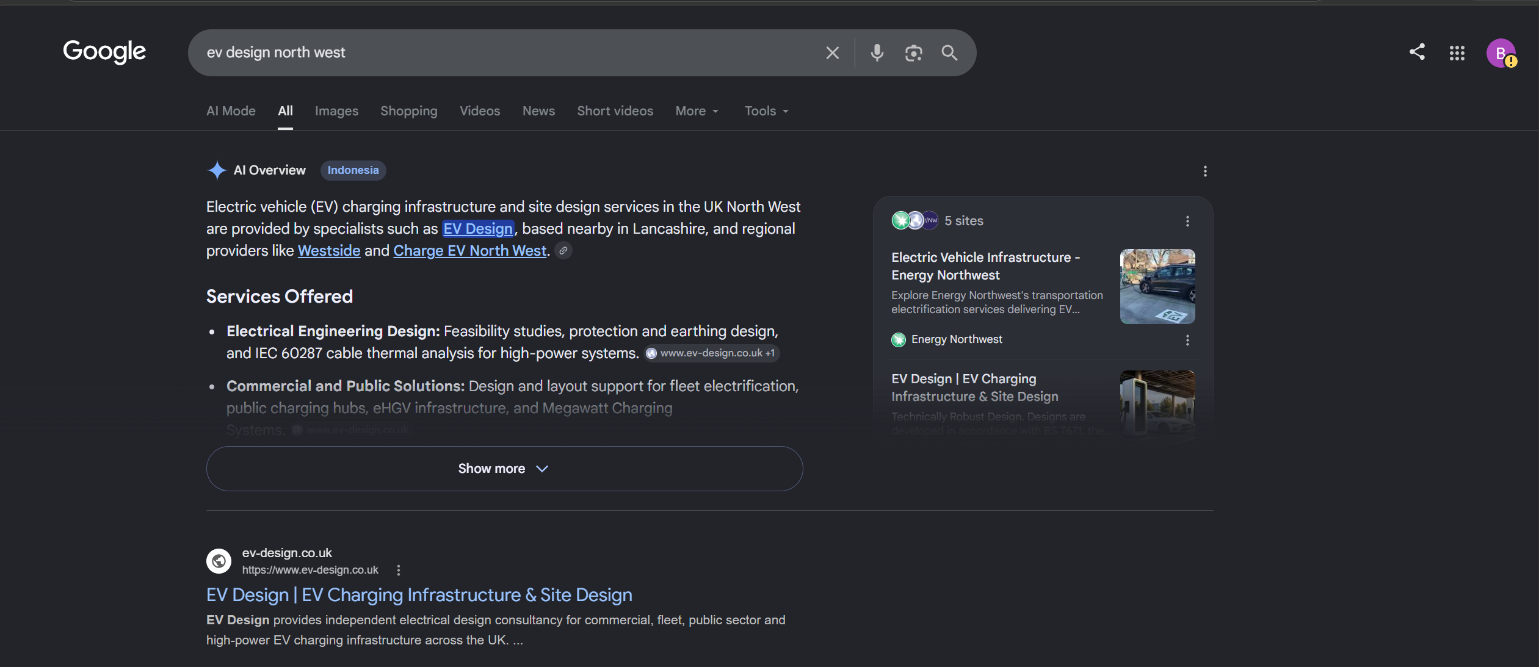Click the 5 sites label

point(964,221)
